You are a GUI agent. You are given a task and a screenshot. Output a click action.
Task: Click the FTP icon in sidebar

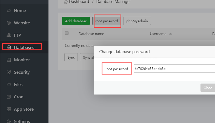[9, 35]
